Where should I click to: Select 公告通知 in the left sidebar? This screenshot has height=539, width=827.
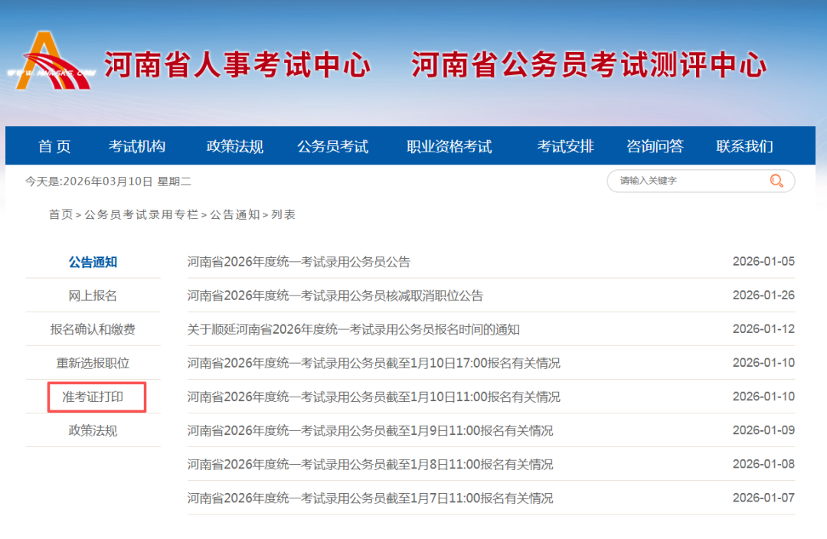(93, 261)
